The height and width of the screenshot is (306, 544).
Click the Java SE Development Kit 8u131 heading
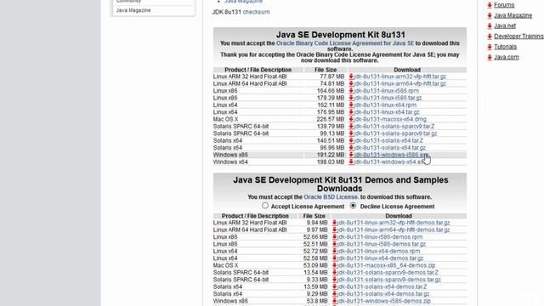340,35
